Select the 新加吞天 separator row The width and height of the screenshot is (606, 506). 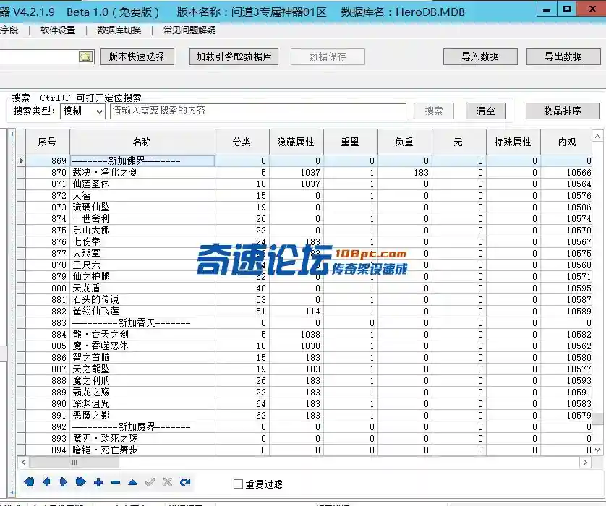(x=304, y=322)
